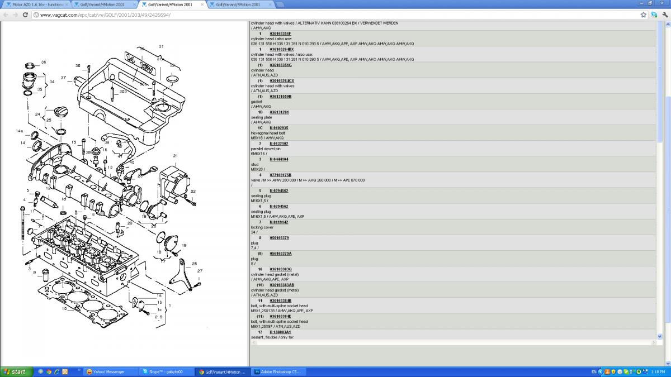Viewport: 671px width, 377px height.
Task: Switch to the Motor AZD 1.6 16v tab
Action: point(36,4)
